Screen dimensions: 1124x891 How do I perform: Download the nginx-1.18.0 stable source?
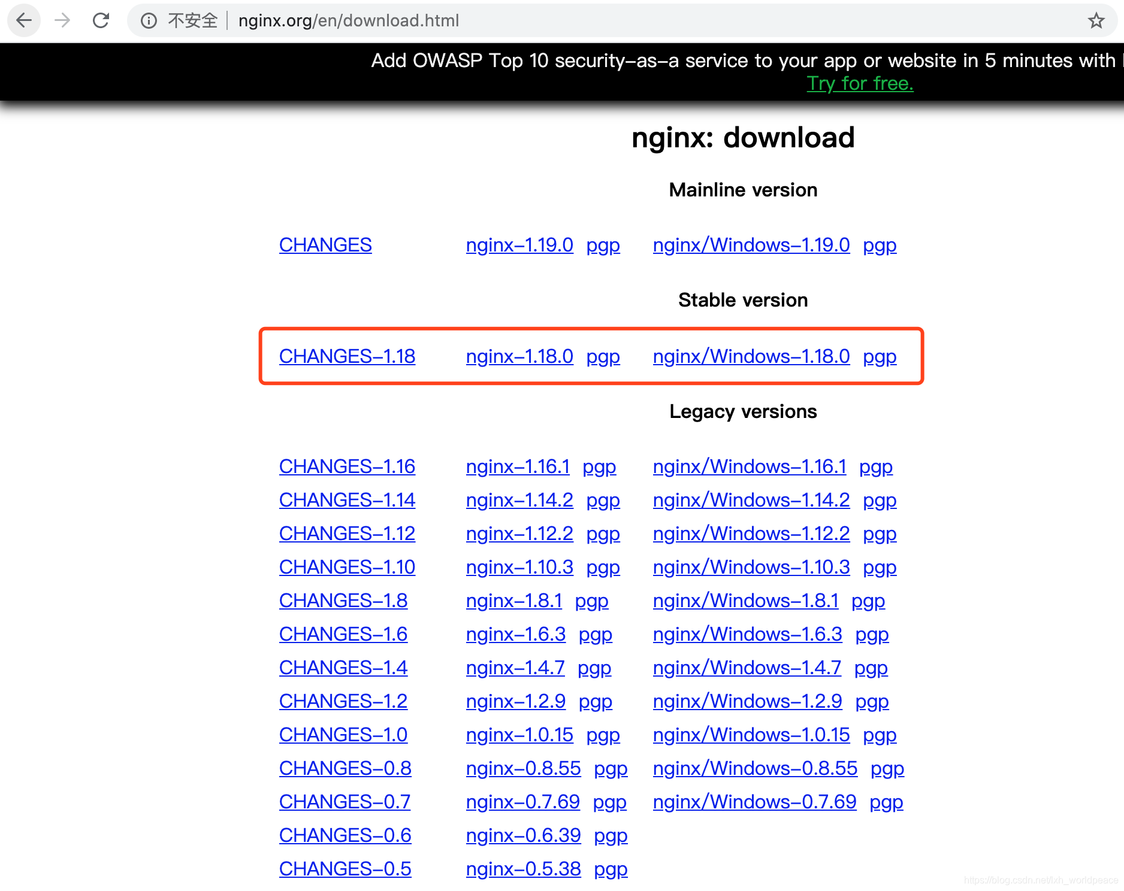519,356
